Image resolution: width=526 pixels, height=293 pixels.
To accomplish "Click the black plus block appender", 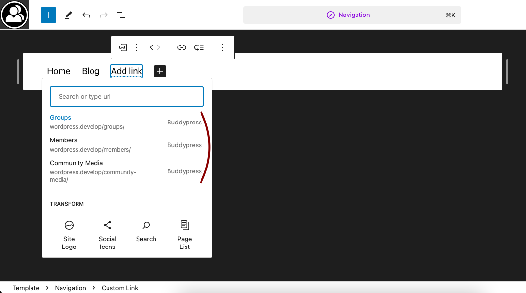I will pyautogui.click(x=160, y=71).
